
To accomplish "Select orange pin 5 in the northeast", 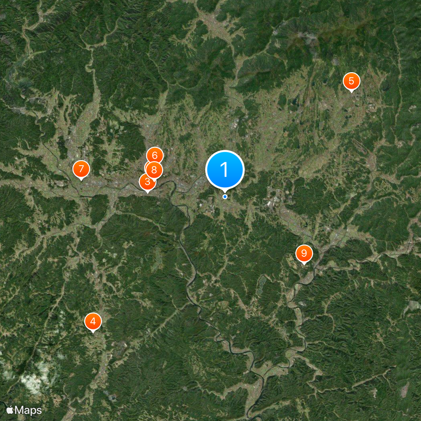I will click(351, 81).
